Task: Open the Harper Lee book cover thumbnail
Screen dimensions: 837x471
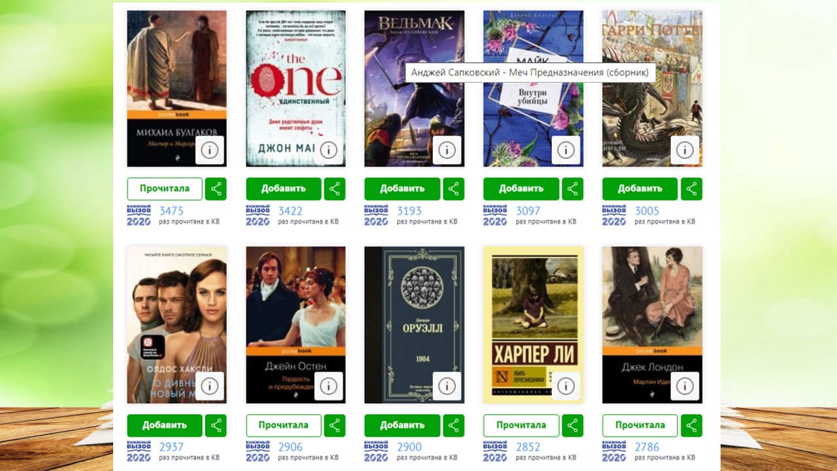Action: (533, 324)
